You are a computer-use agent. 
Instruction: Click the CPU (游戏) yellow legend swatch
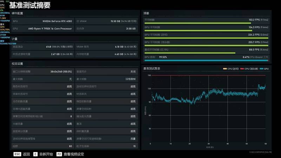point(225,69)
